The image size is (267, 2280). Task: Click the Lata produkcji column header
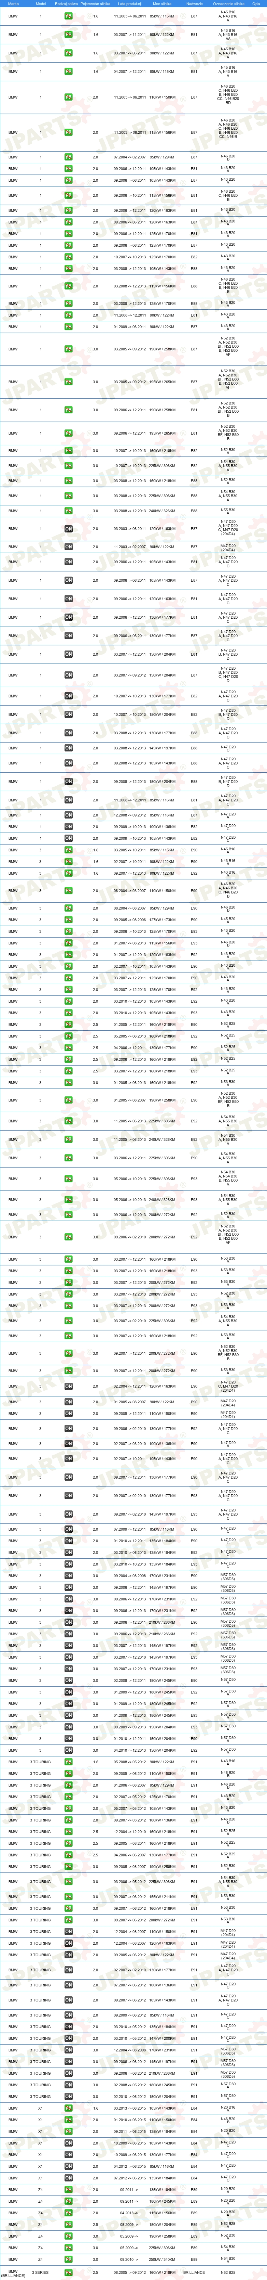pos(128,3)
